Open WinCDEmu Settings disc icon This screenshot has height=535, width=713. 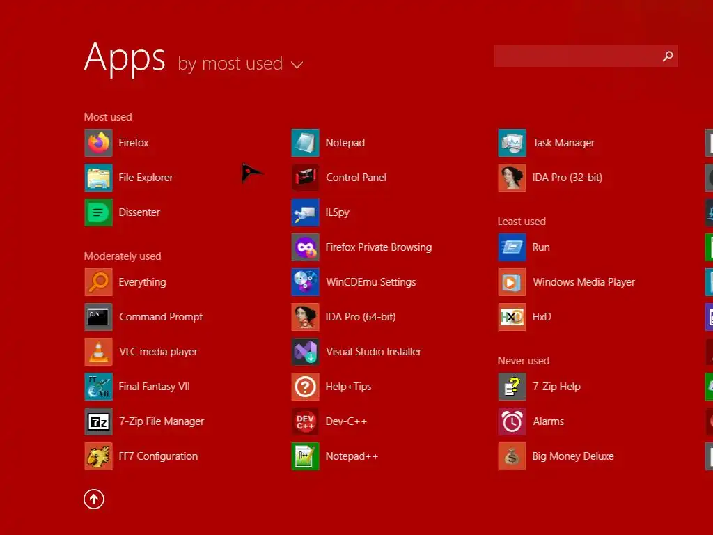305,282
